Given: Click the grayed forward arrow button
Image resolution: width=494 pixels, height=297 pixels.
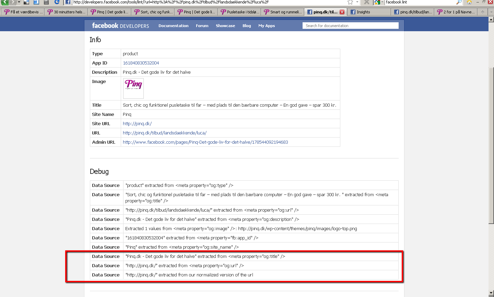Looking at the screenshot, I should click(x=13, y=2).
